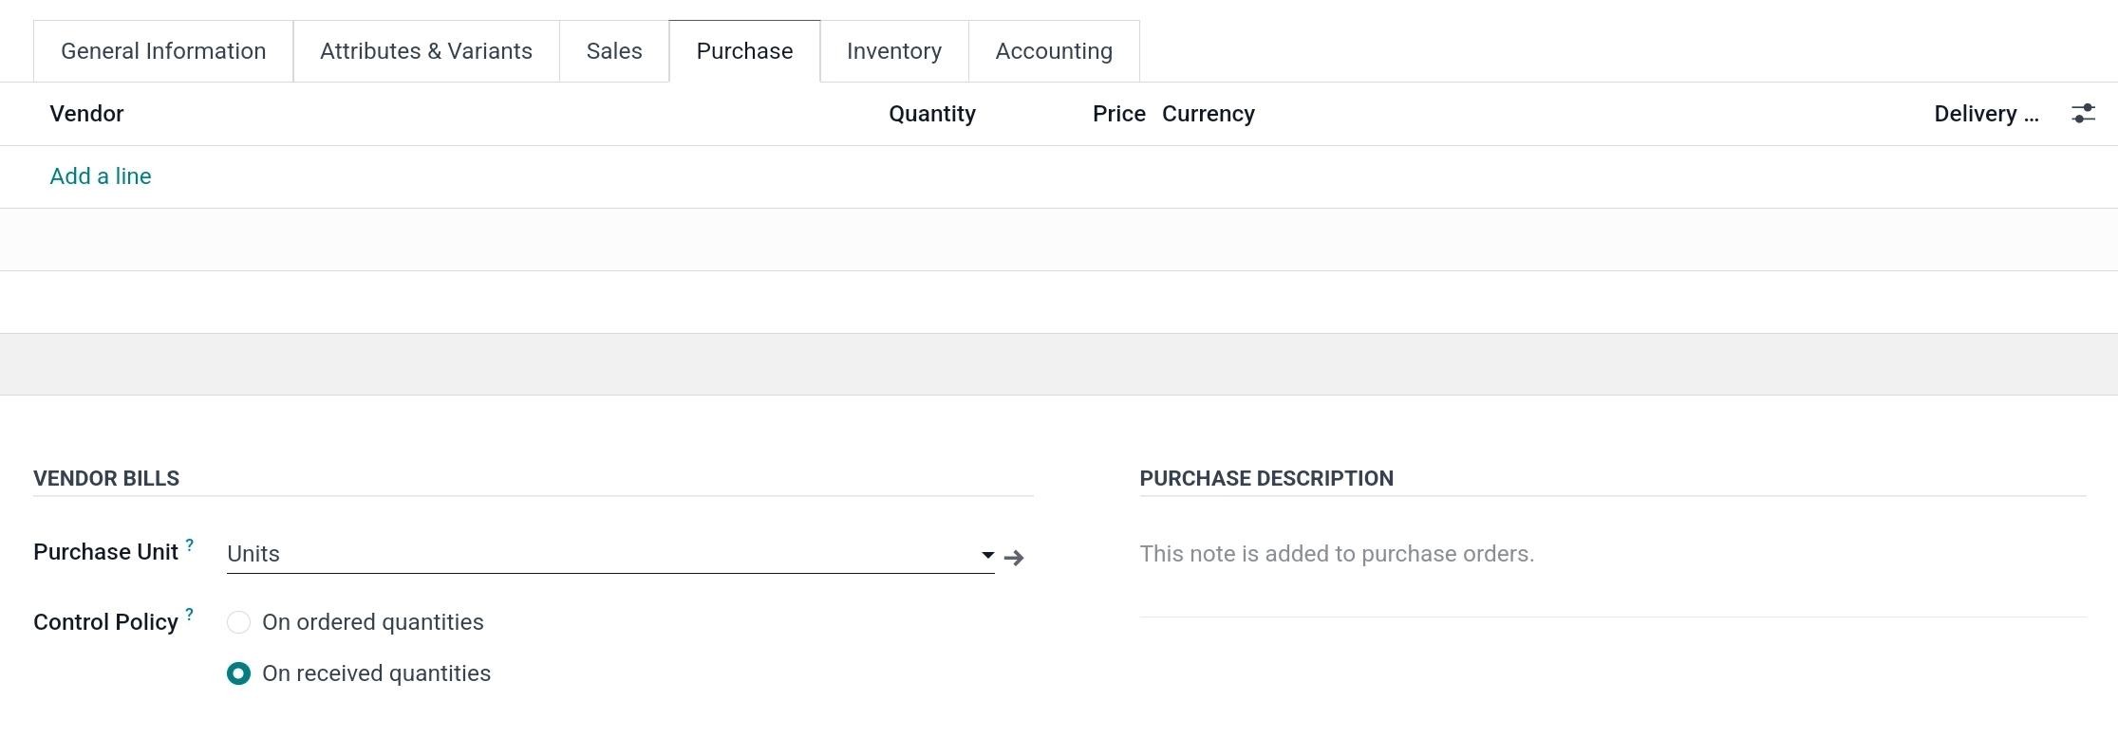Click Add a line link

point(101,176)
